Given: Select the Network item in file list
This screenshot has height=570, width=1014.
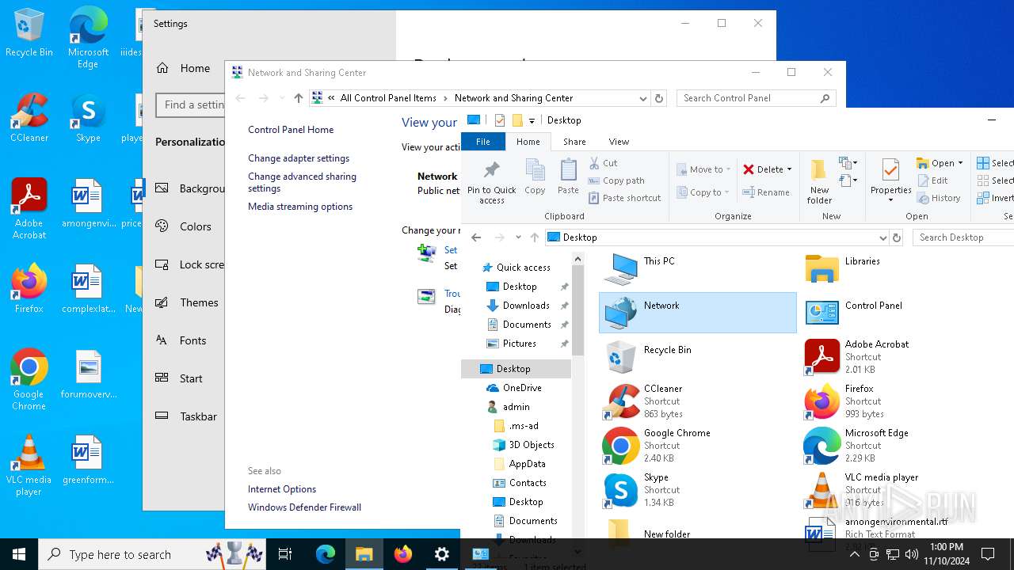Looking at the screenshot, I should (697, 313).
